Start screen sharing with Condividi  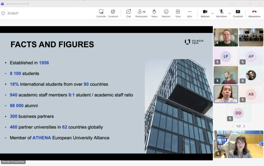click(x=238, y=13)
